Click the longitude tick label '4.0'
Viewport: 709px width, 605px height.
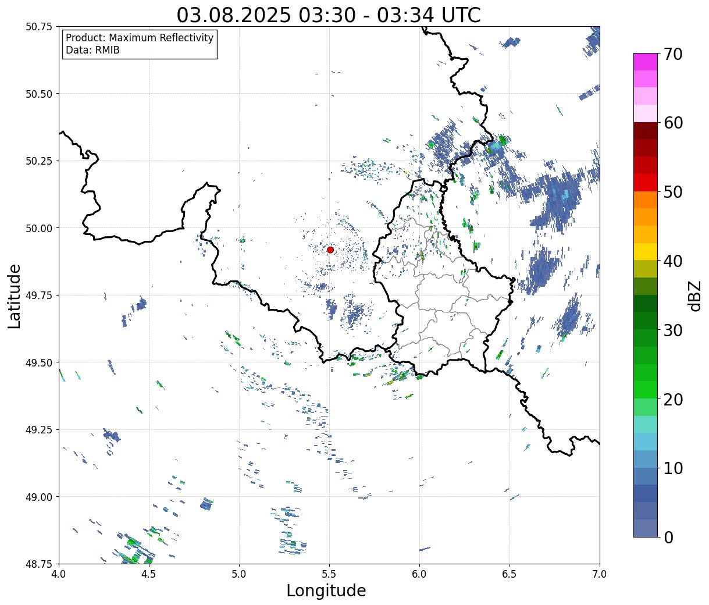59,574
